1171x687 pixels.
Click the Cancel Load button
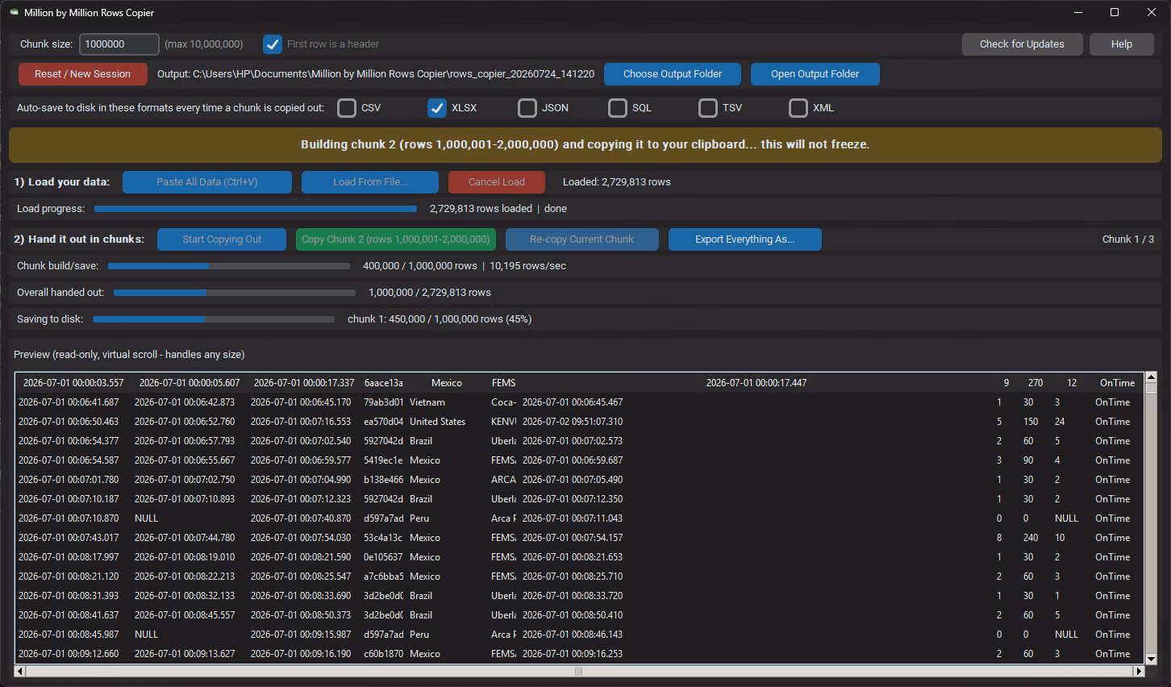497,182
